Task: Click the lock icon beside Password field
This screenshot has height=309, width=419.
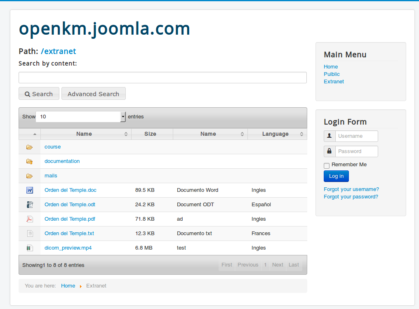Action: point(330,151)
